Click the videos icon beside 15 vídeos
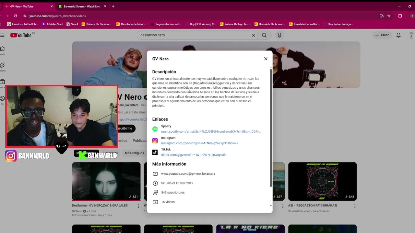The image size is (415, 233). click(x=155, y=202)
